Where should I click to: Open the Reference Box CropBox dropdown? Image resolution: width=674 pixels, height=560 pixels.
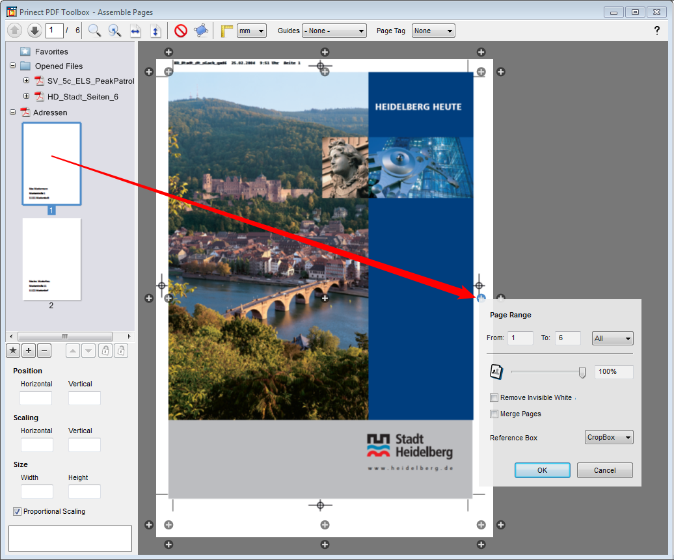pyautogui.click(x=609, y=438)
